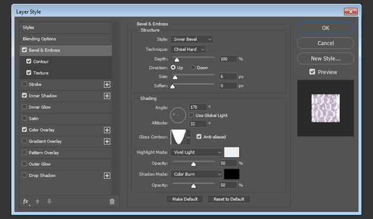Open the fx effects menu

tap(26, 202)
